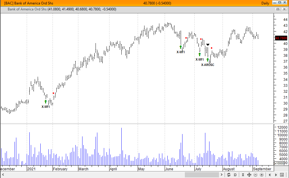Click the X-MFI label in mid June
Image resolution: width=289 pixels, height=178 pixels.
click(x=181, y=52)
